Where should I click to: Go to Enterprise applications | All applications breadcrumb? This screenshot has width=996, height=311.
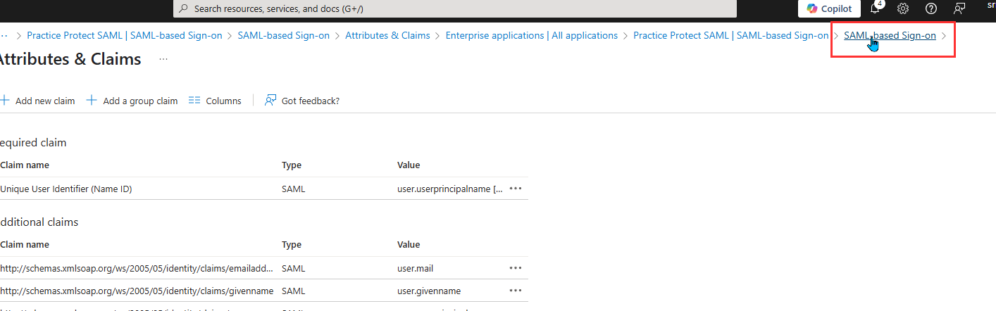(532, 35)
